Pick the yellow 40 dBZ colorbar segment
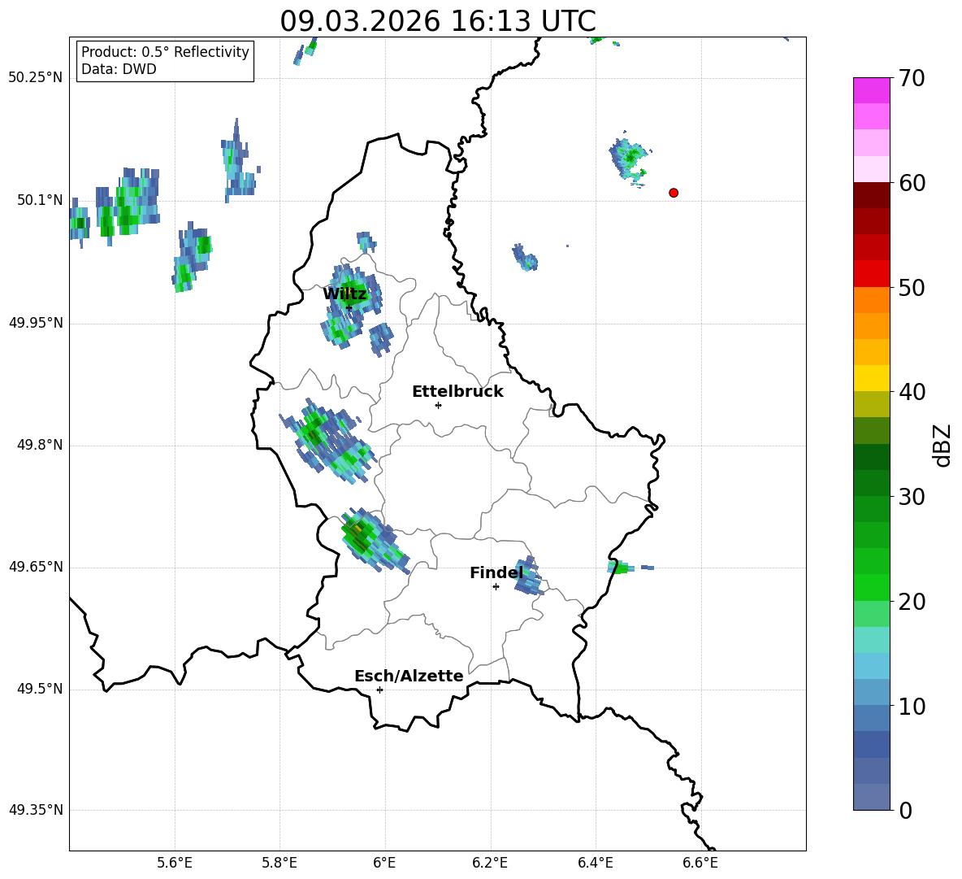Screen dimensions: 962x879 [x=872, y=378]
